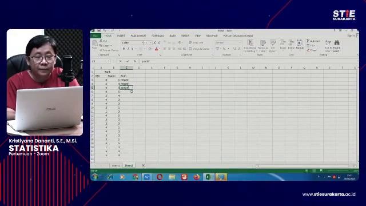Switch to the VIEW tab
This screenshot has width=366, height=206.
(x=198, y=35)
